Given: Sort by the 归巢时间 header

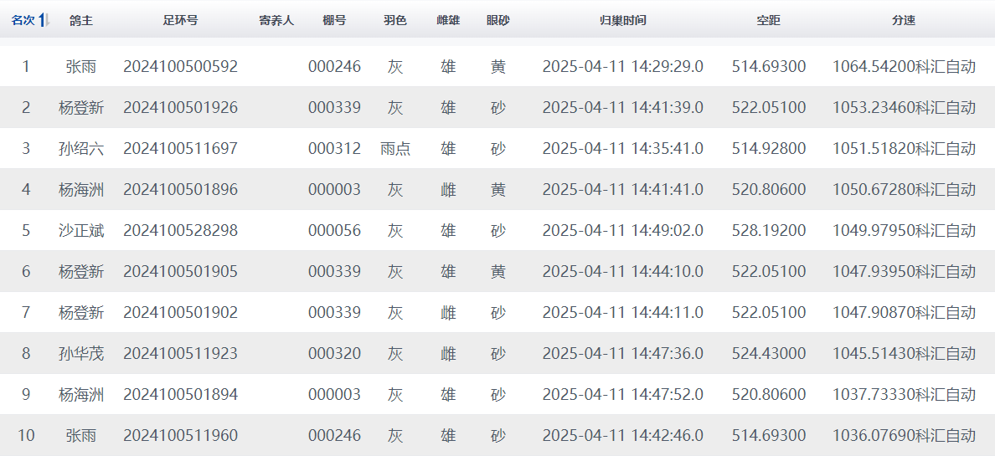Looking at the screenshot, I should pyautogui.click(x=623, y=21).
